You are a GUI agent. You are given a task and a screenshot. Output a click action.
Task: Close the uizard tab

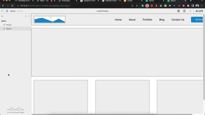pyautogui.click(x=142, y=1)
